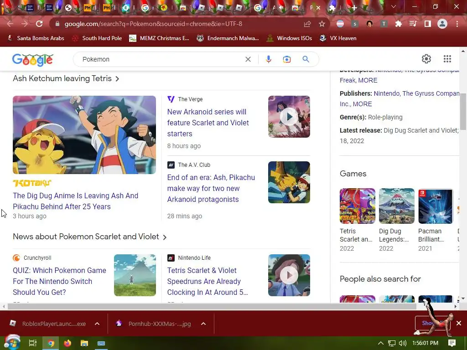Click the vertical page scrollbar thumb
Viewport: 467px width, 350px height.
(x=463, y=112)
